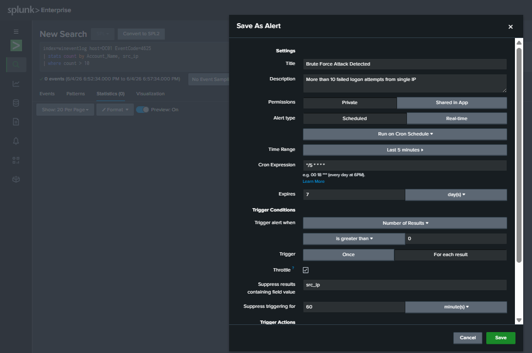Uncheck the Throttle checkbox

click(306, 270)
